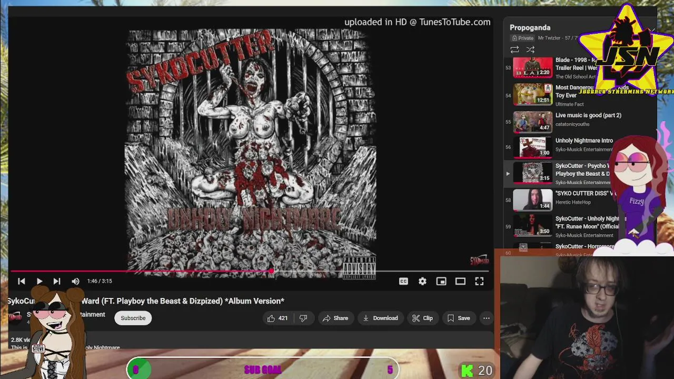
Task: Open more actions menu below video
Action: click(487, 318)
